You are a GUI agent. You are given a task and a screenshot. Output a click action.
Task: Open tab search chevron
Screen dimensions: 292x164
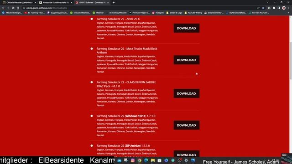point(267,2)
